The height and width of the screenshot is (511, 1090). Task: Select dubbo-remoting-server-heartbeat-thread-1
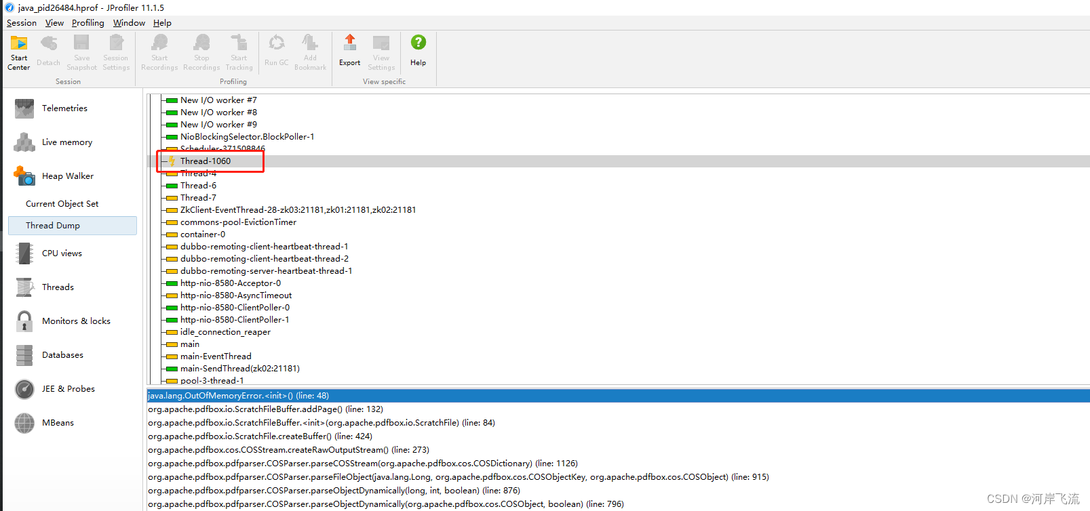click(266, 271)
